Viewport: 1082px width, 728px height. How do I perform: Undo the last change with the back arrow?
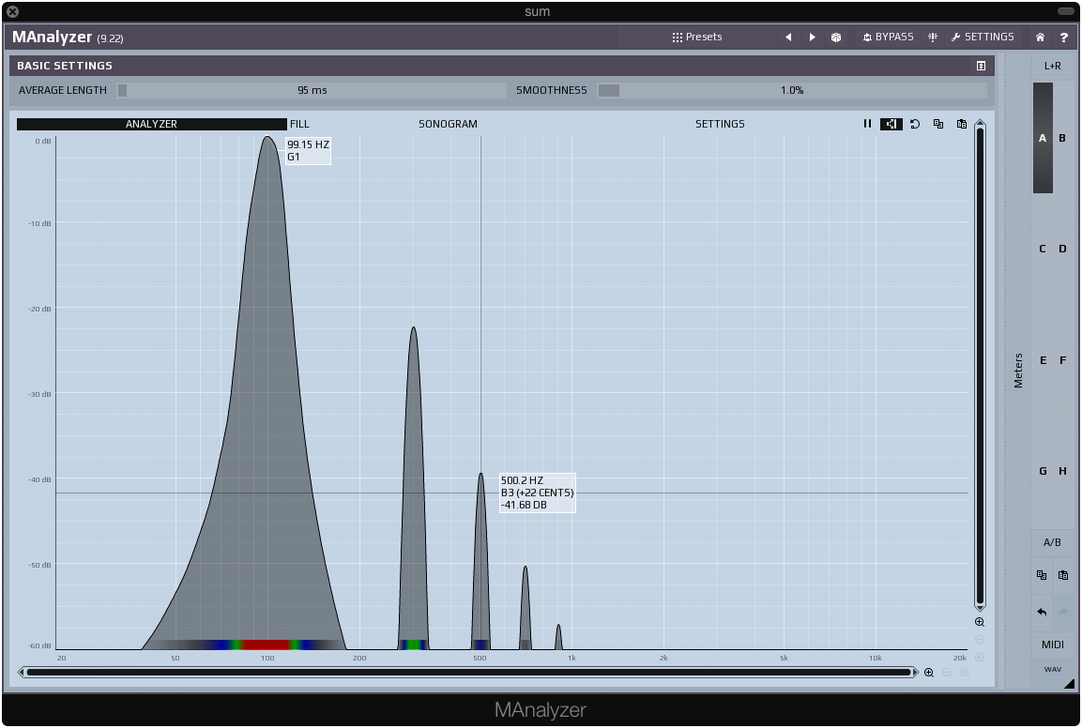(1042, 612)
